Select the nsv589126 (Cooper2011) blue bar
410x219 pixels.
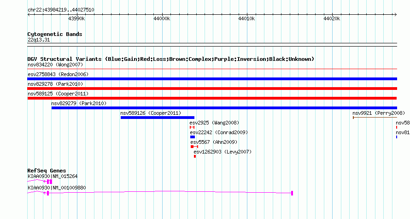[158, 118]
